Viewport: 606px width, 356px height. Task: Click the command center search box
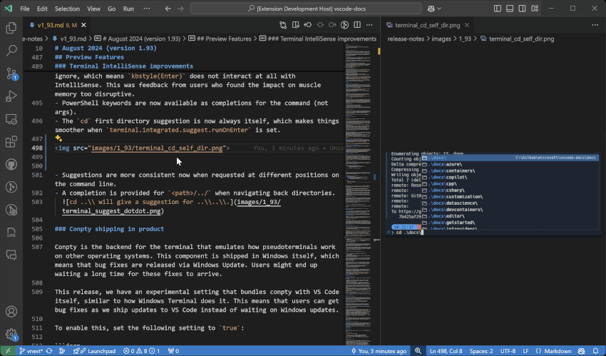tap(306, 9)
